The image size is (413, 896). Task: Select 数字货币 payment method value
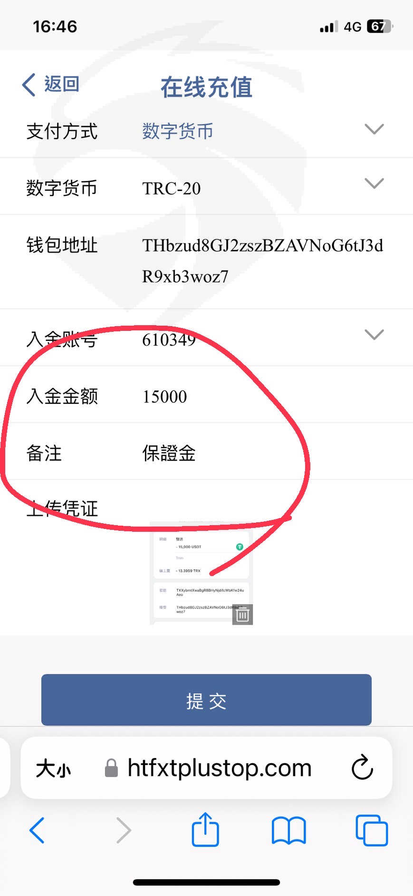(177, 131)
